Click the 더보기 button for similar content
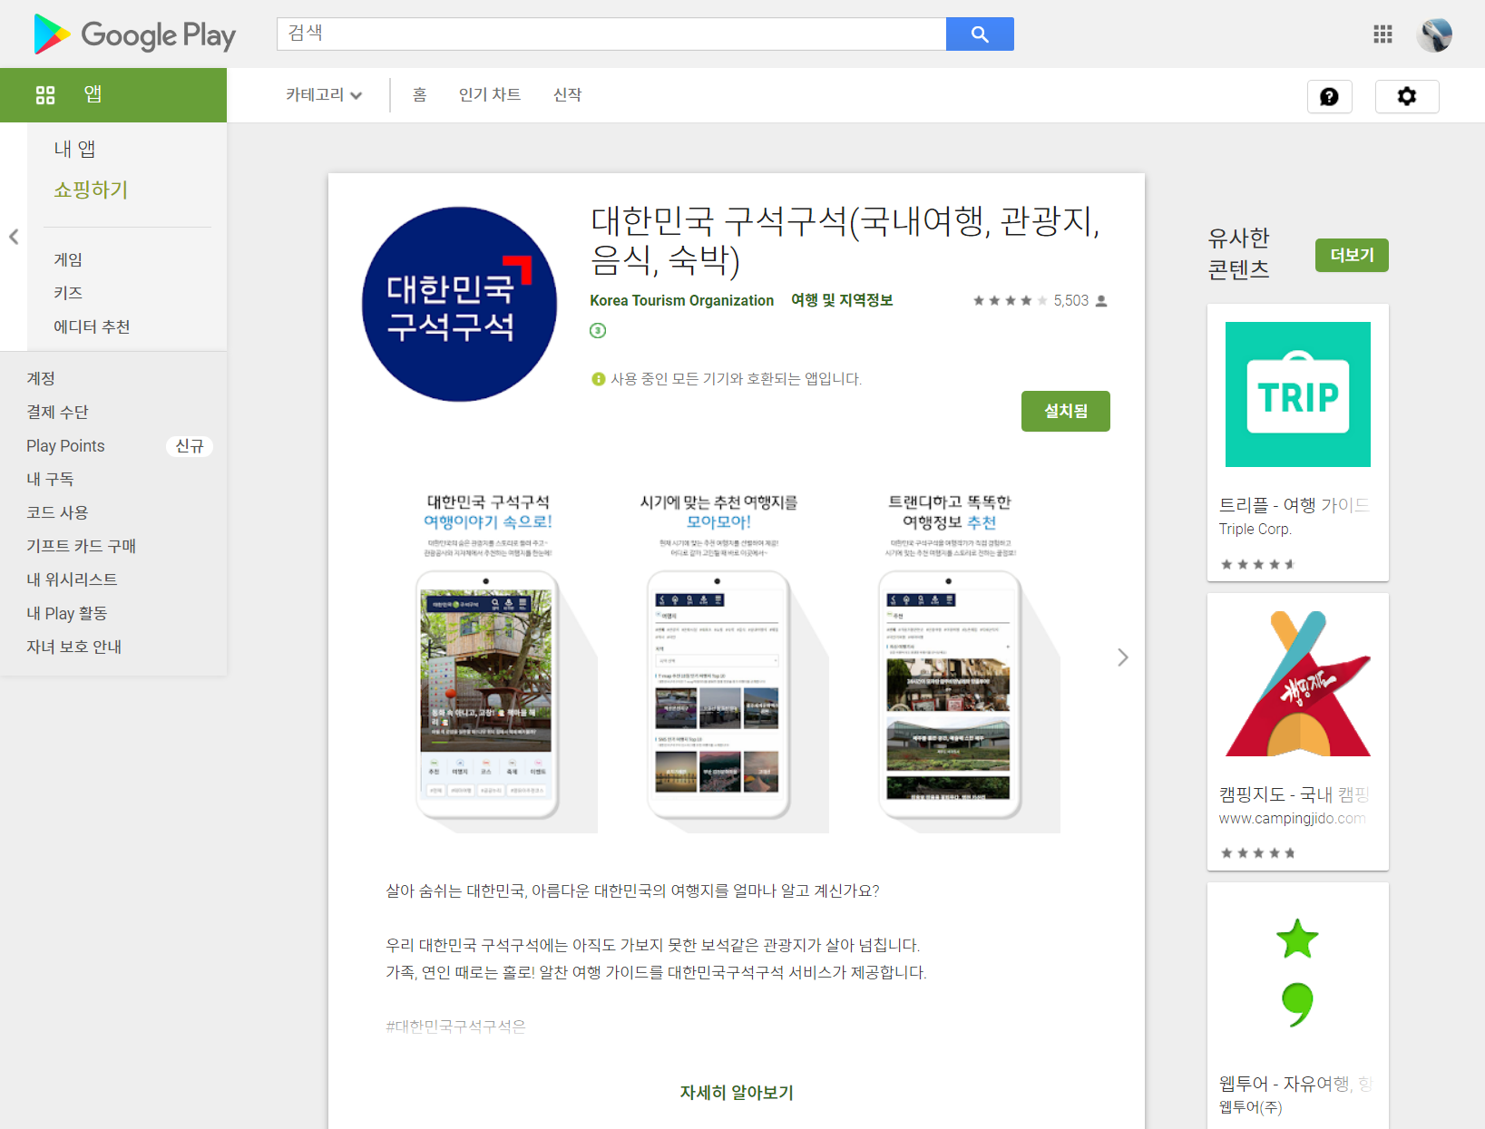Viewport: 1485px width, 1129px height. (x=1352, y=256)
